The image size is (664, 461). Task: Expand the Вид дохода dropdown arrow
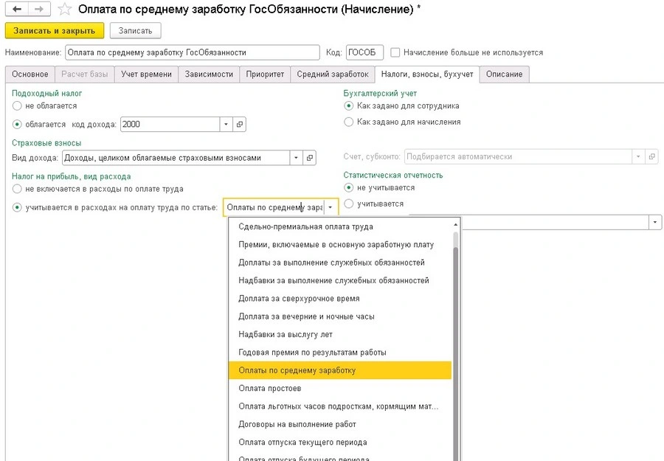(296, 157)
